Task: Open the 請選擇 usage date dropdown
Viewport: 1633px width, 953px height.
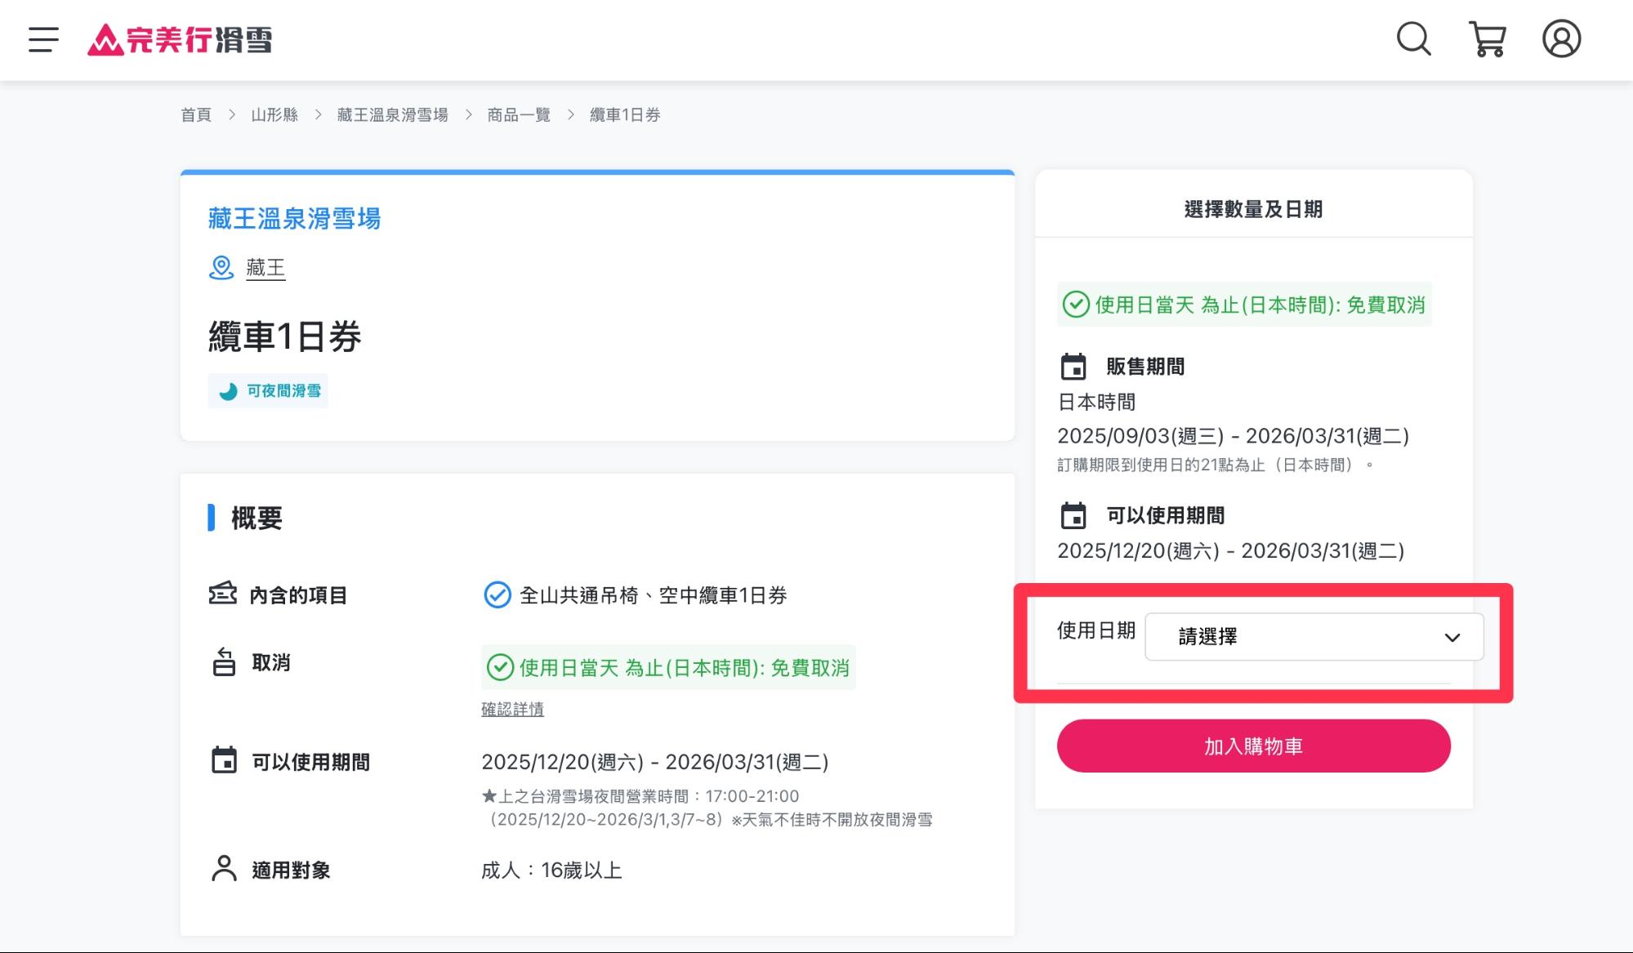Action: click(x=1314, y=636)
